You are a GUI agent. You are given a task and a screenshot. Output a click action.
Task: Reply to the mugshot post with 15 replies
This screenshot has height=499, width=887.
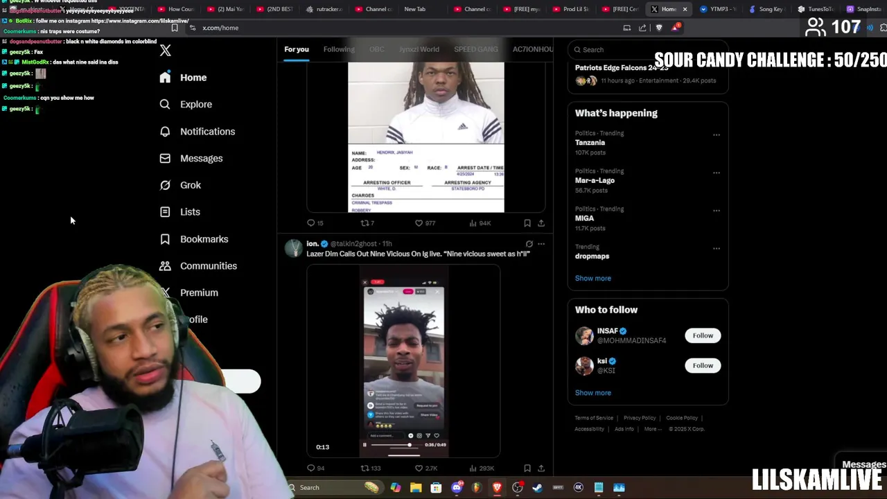coord(315,223)
